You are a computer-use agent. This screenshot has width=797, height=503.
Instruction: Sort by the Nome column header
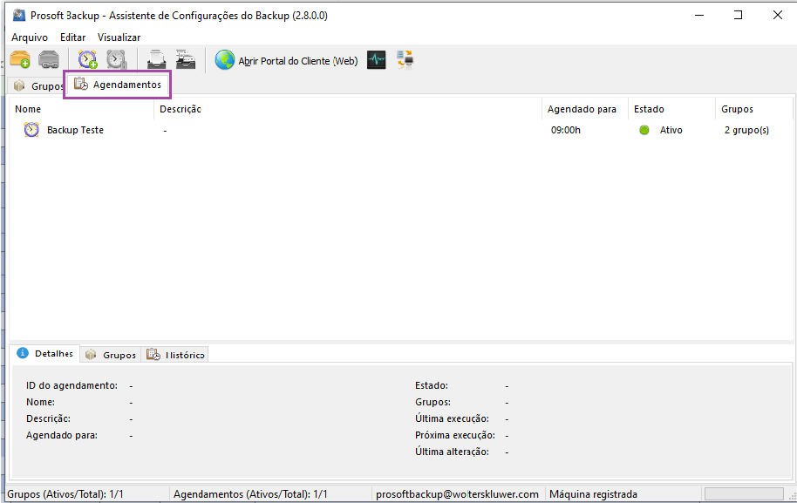click(81, 109)
